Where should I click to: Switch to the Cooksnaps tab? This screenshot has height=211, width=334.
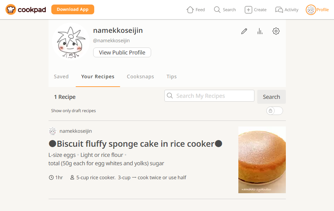(140, 77)
